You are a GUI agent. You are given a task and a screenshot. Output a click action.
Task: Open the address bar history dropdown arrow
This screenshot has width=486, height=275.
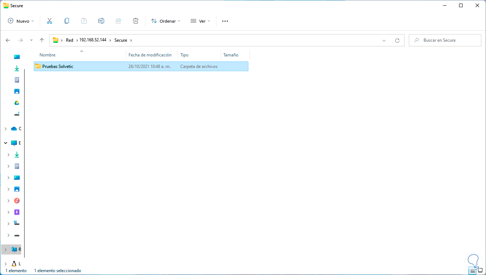[x=384, y=40]
